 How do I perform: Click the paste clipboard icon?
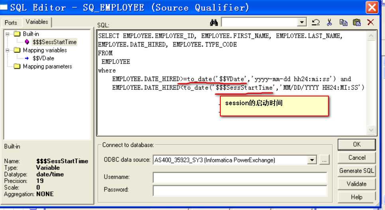(357, 23)
